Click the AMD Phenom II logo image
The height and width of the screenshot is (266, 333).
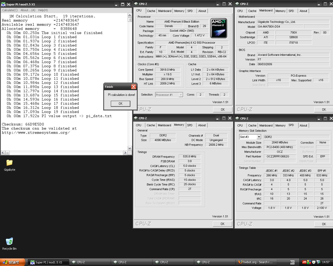coord(219,28)
